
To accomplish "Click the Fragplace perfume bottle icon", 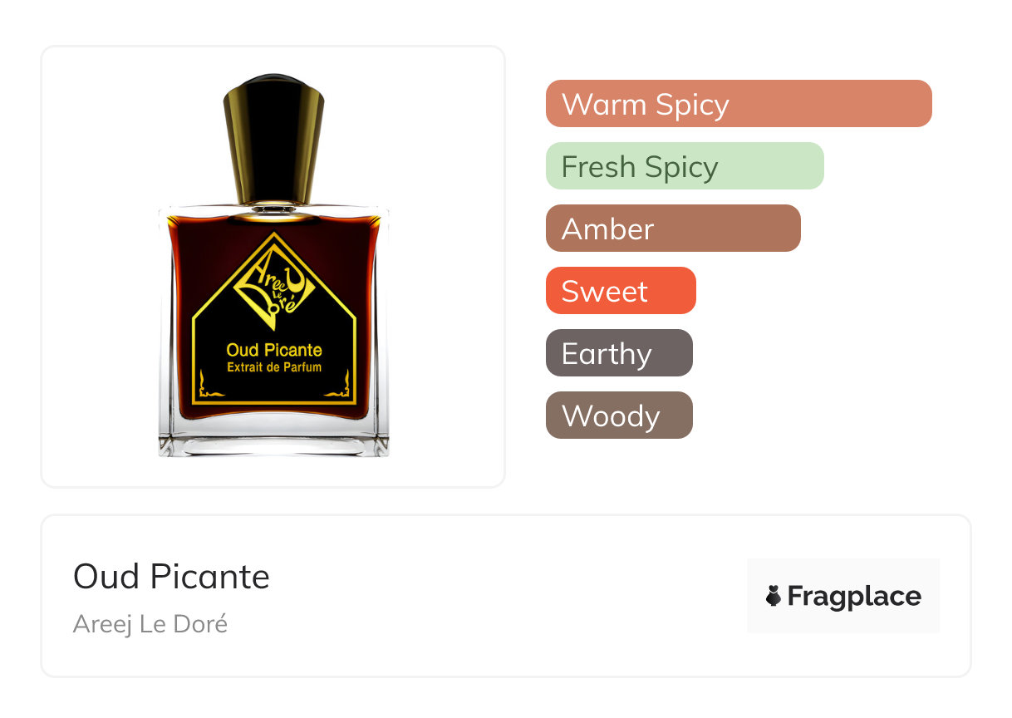I will click(x=774, y=596).
